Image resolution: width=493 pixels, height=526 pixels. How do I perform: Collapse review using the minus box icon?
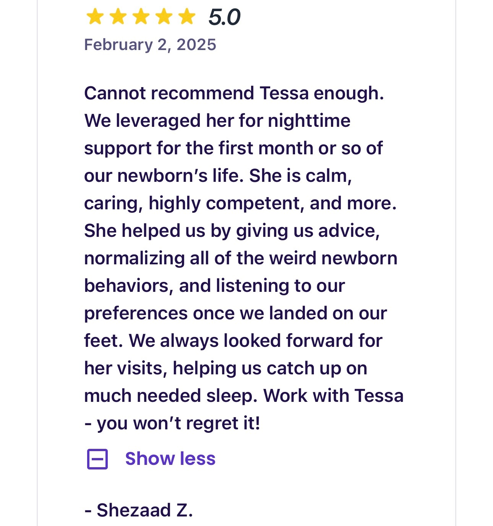[x=97, y=459]
